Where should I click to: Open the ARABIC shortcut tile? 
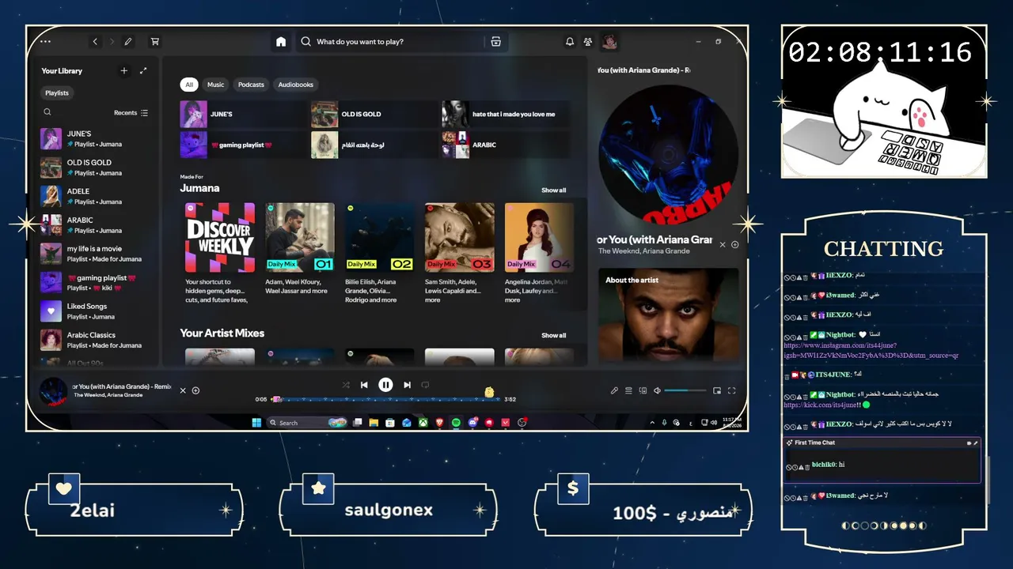pyautogui.click(x=506, y=145)
